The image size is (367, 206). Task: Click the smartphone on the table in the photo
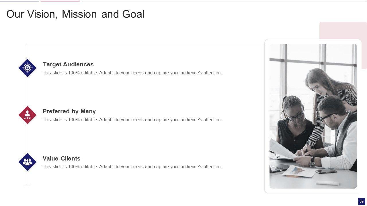coord(326,171)
